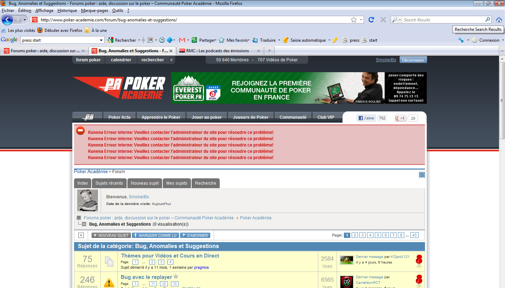Open the Marque-pages menu
The image size is (505, 288).
pyautogui.click(x=95, y=11)
